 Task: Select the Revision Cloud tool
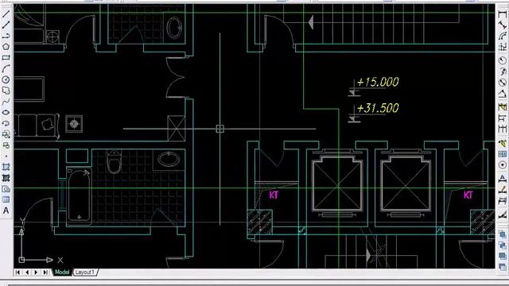[x=6, y=91]
